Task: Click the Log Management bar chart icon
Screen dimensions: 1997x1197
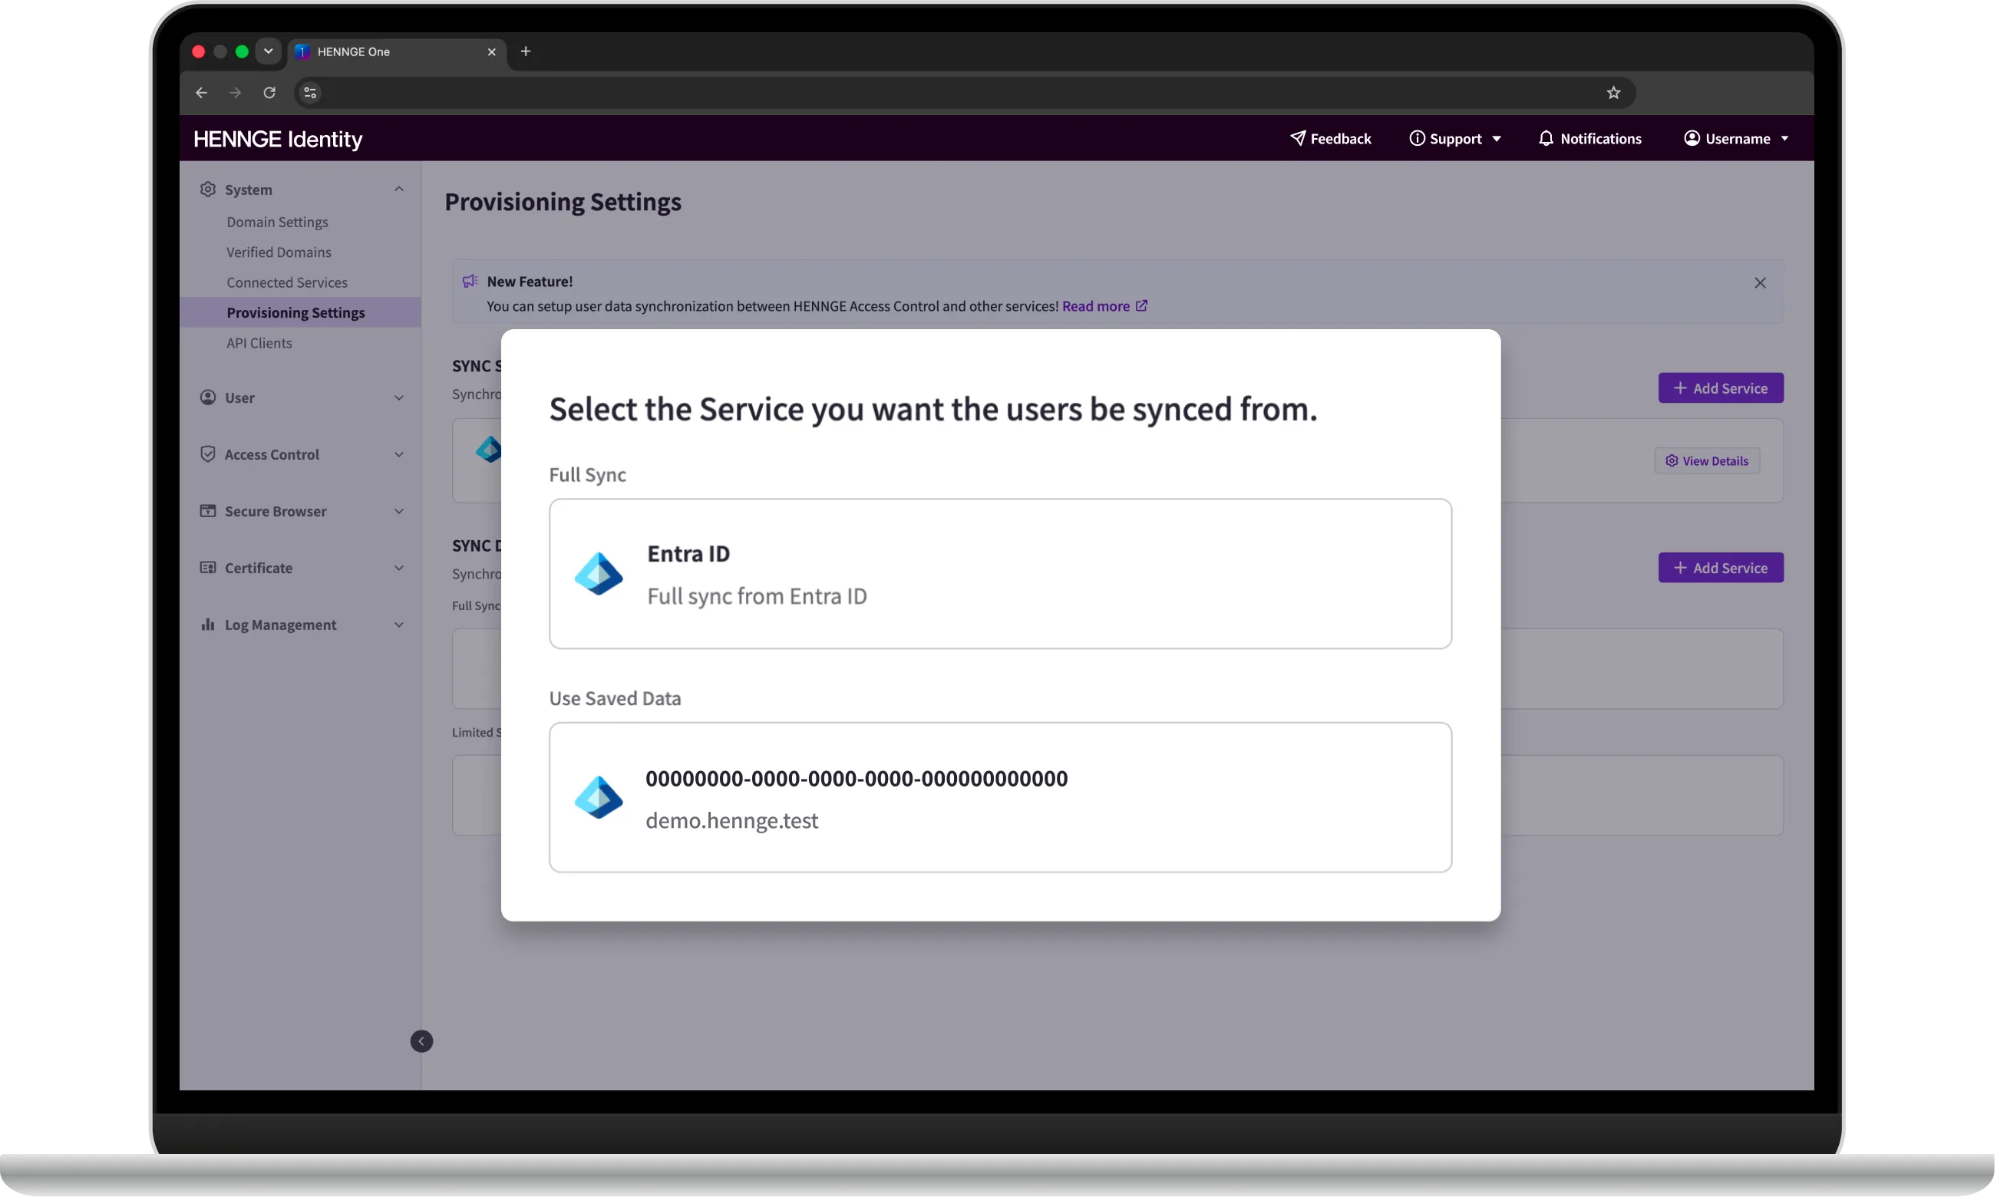Action: click(x=208, y=625)
